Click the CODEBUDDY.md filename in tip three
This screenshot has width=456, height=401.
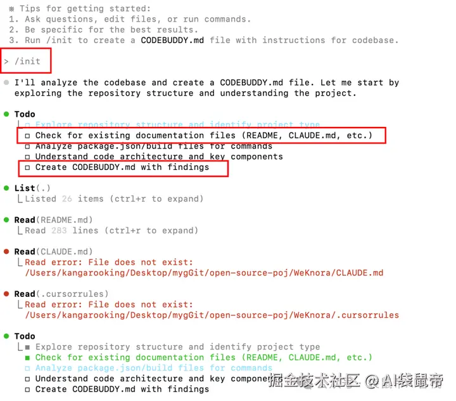point(172,40)
